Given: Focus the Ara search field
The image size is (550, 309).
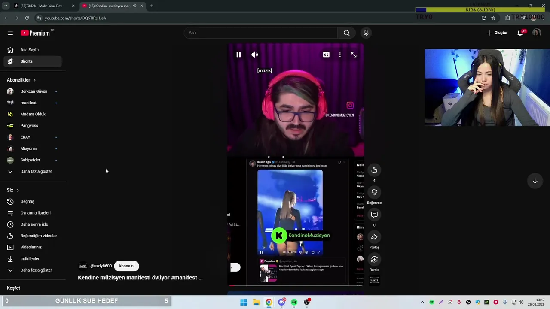Looking at the screenshot, I should [261, 33].
